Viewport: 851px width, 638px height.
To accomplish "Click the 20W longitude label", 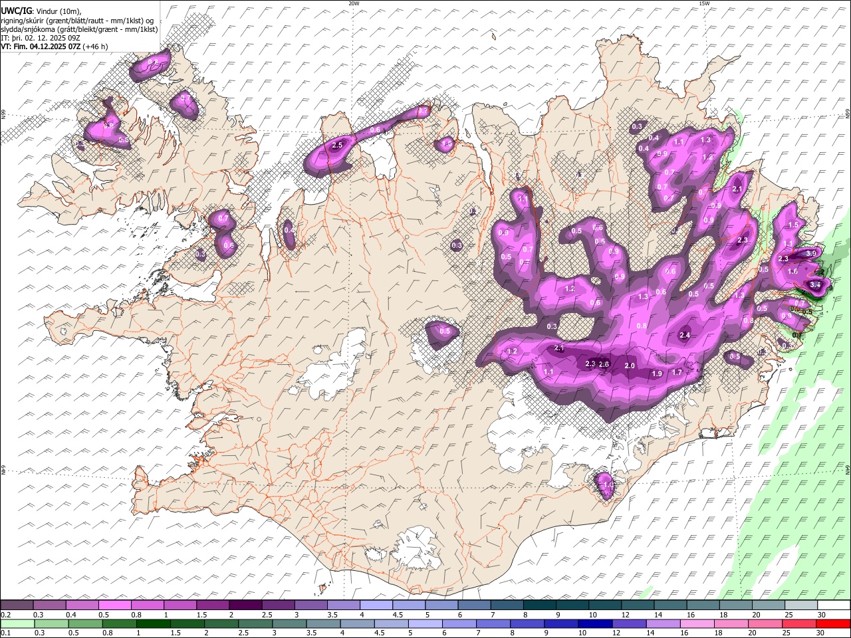I will point(354,3).
